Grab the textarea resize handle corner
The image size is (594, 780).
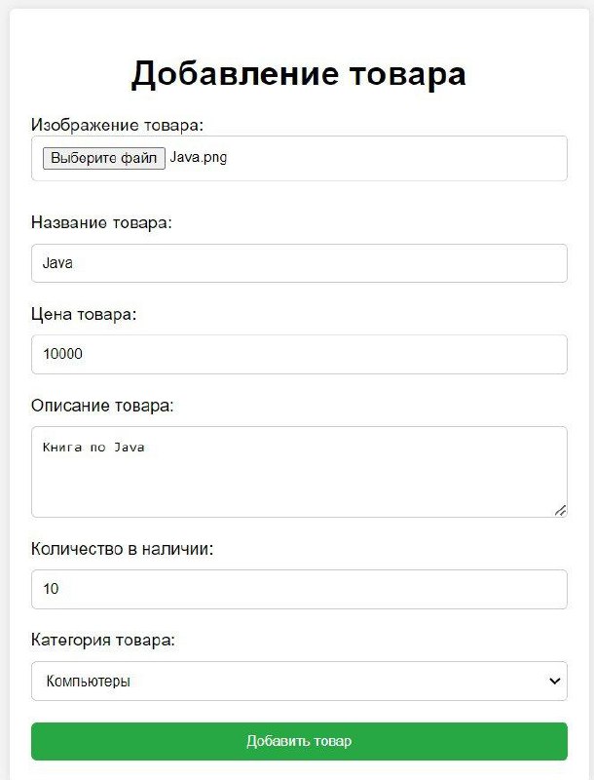(560, 510)
